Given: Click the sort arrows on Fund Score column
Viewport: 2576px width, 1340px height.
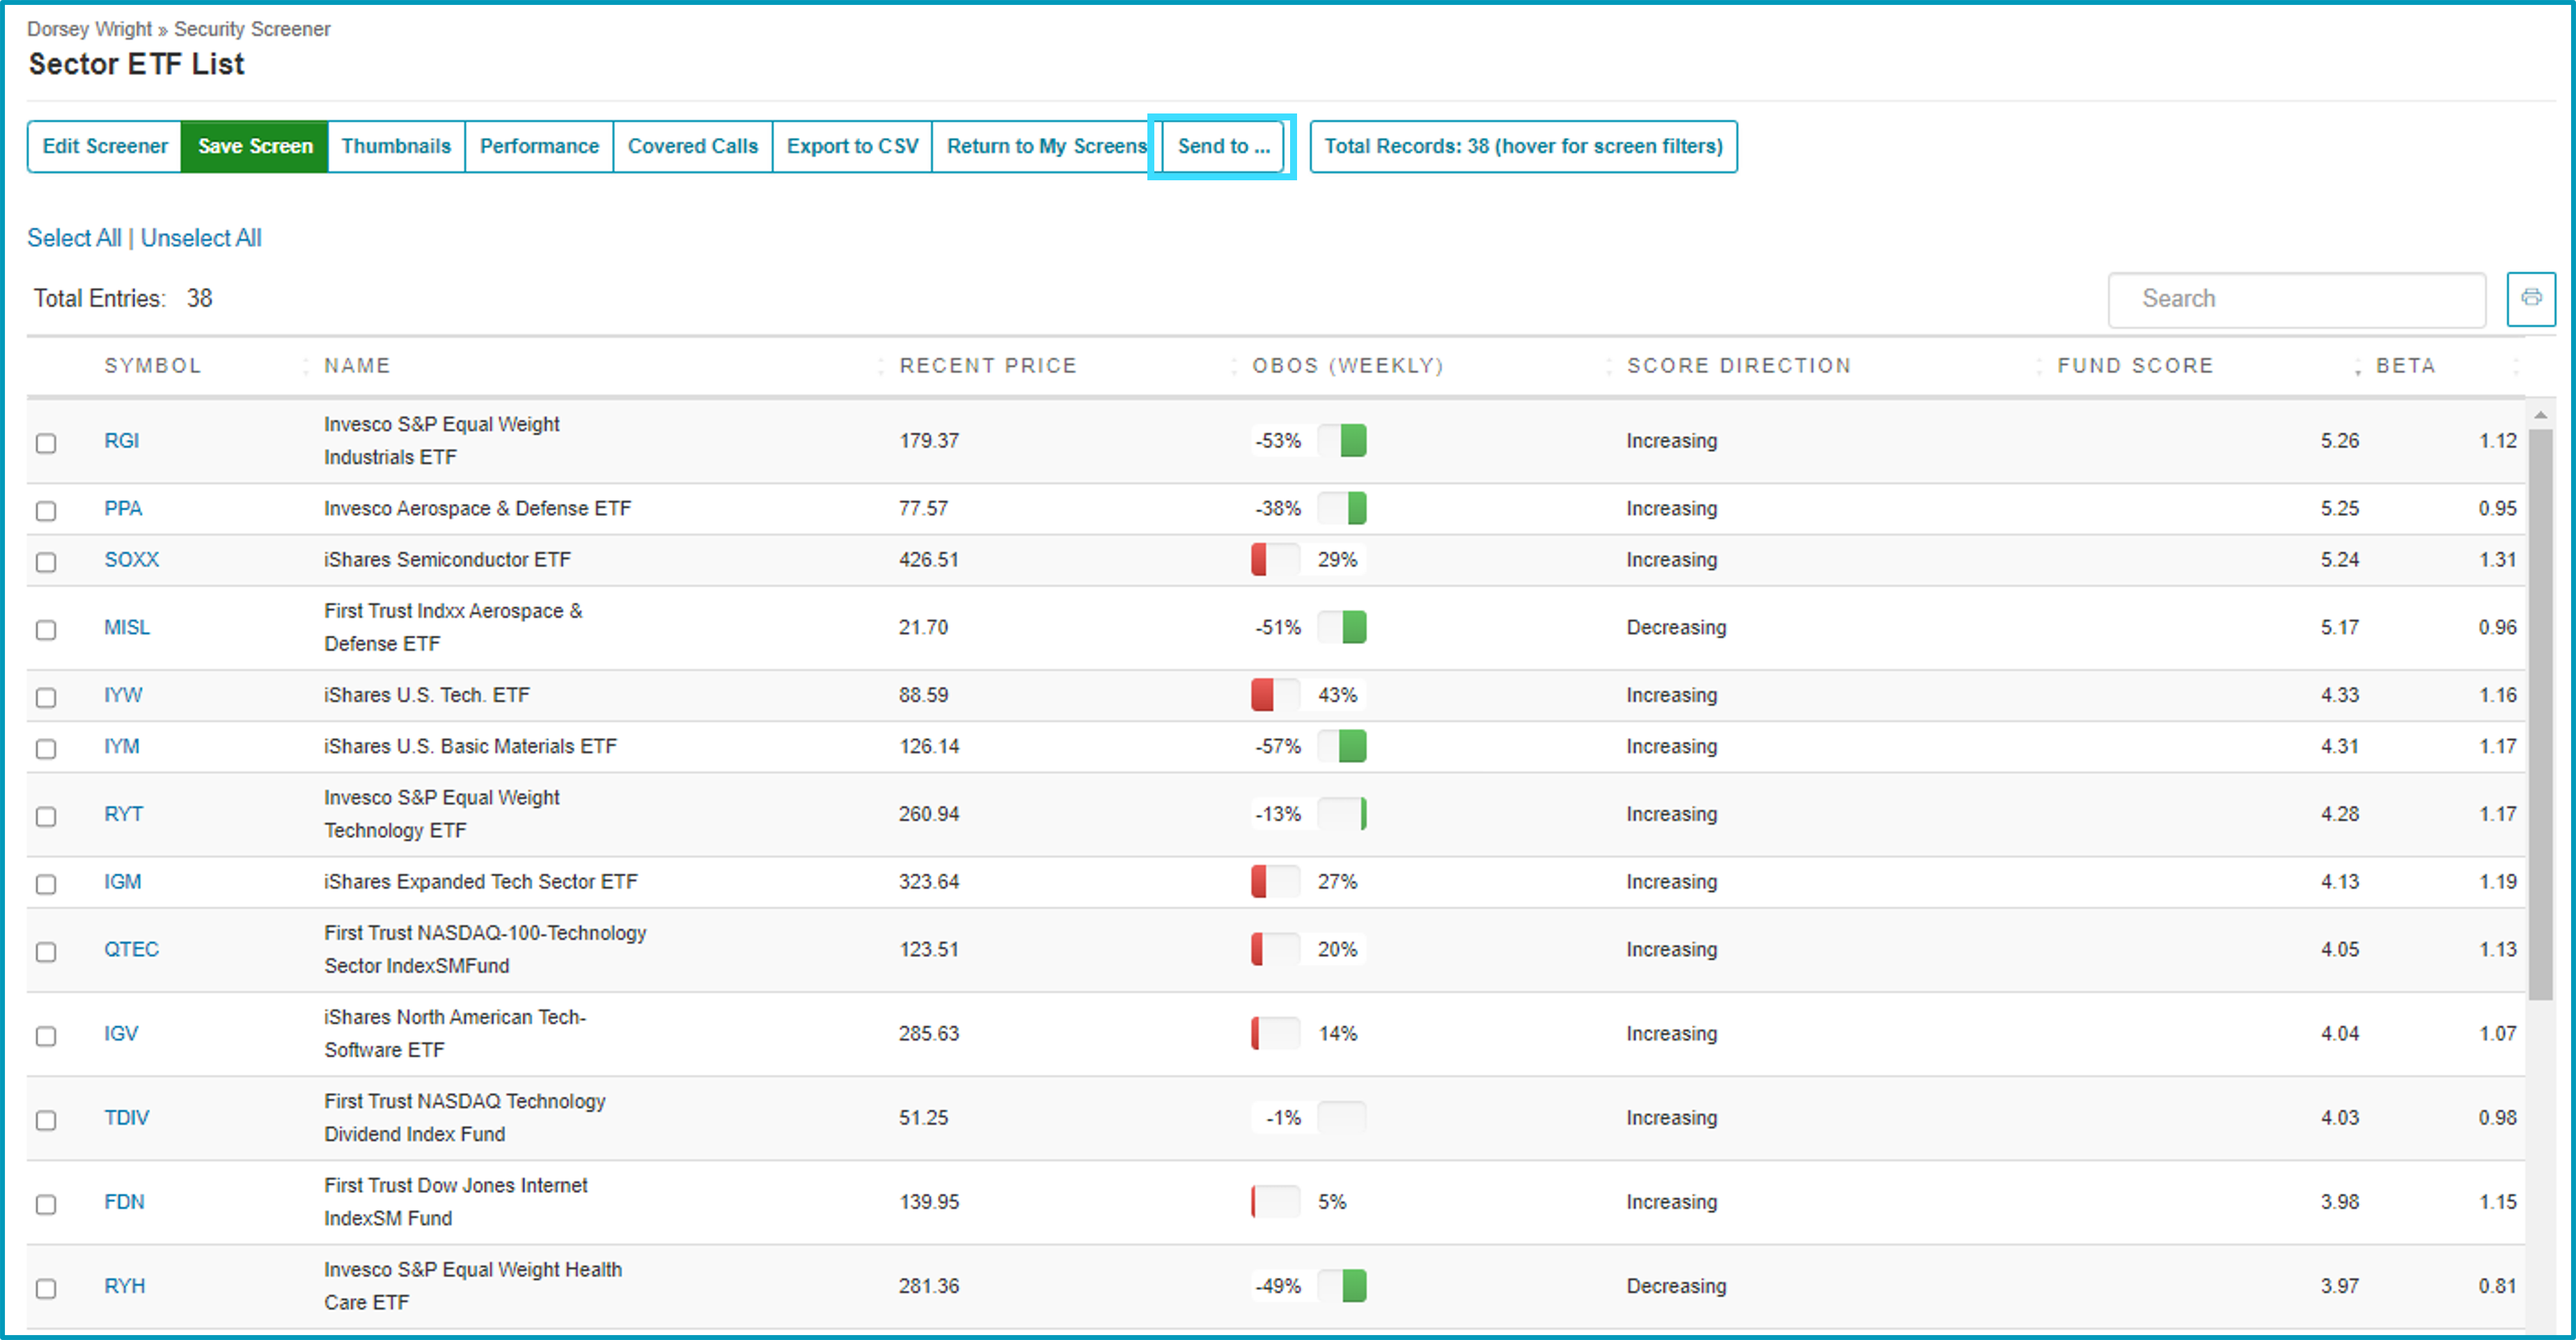Looking at the screenshot, I should click(x=2357, y=366).
